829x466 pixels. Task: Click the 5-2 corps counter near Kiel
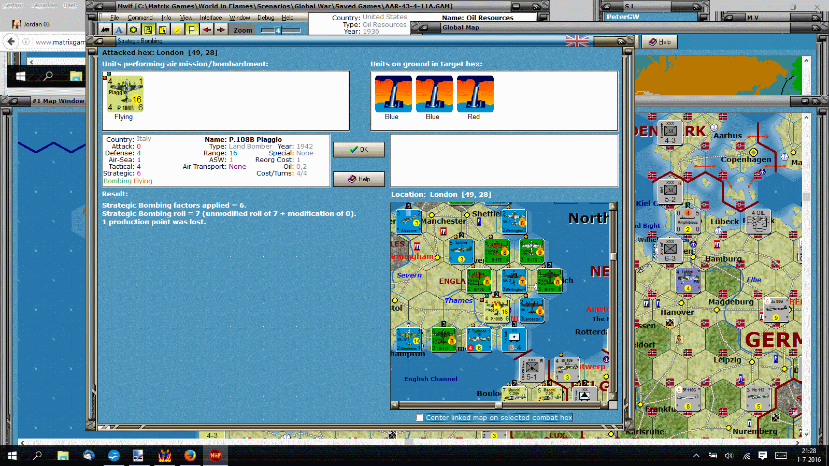pos(670,192)
